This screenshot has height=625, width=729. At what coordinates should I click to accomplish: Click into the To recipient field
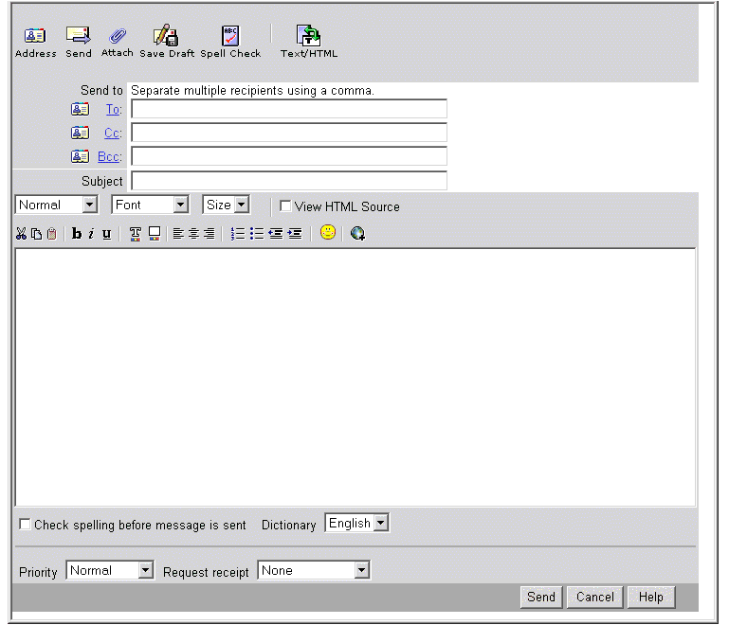[x=289, y=109]
